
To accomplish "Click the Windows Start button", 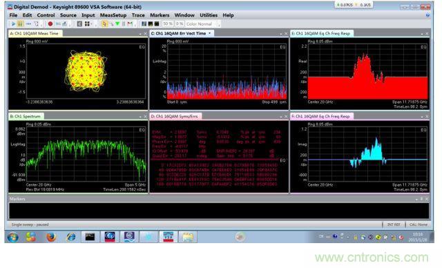I will 13,237.
